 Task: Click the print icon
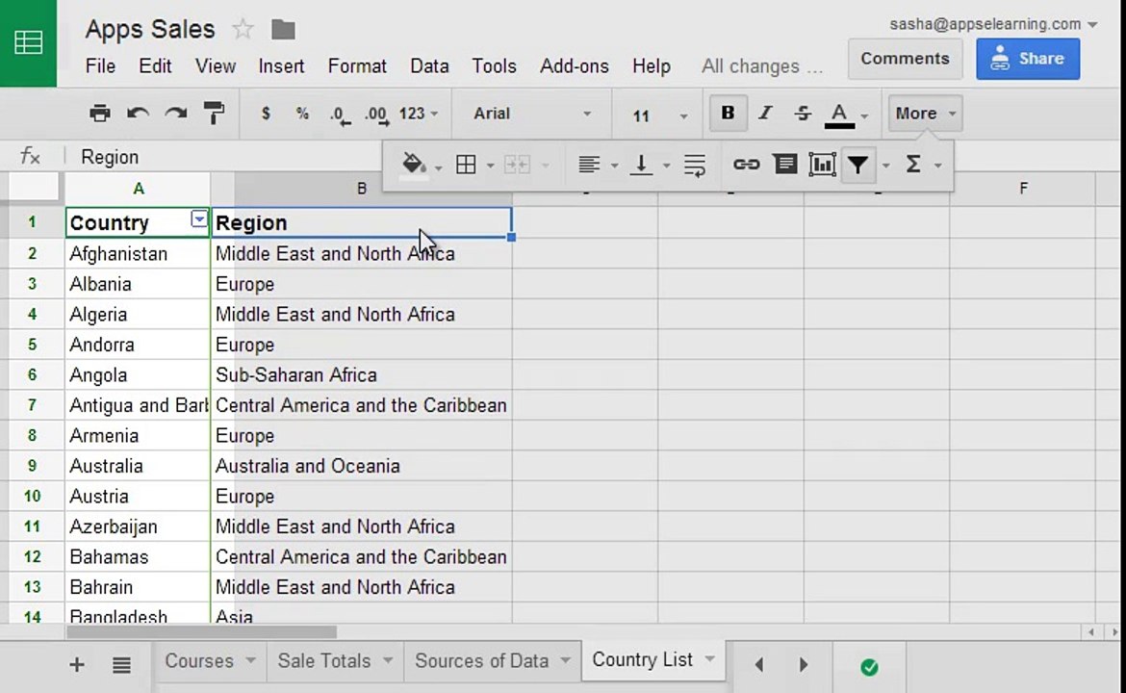pyautogui.click(x=100, y=114)
